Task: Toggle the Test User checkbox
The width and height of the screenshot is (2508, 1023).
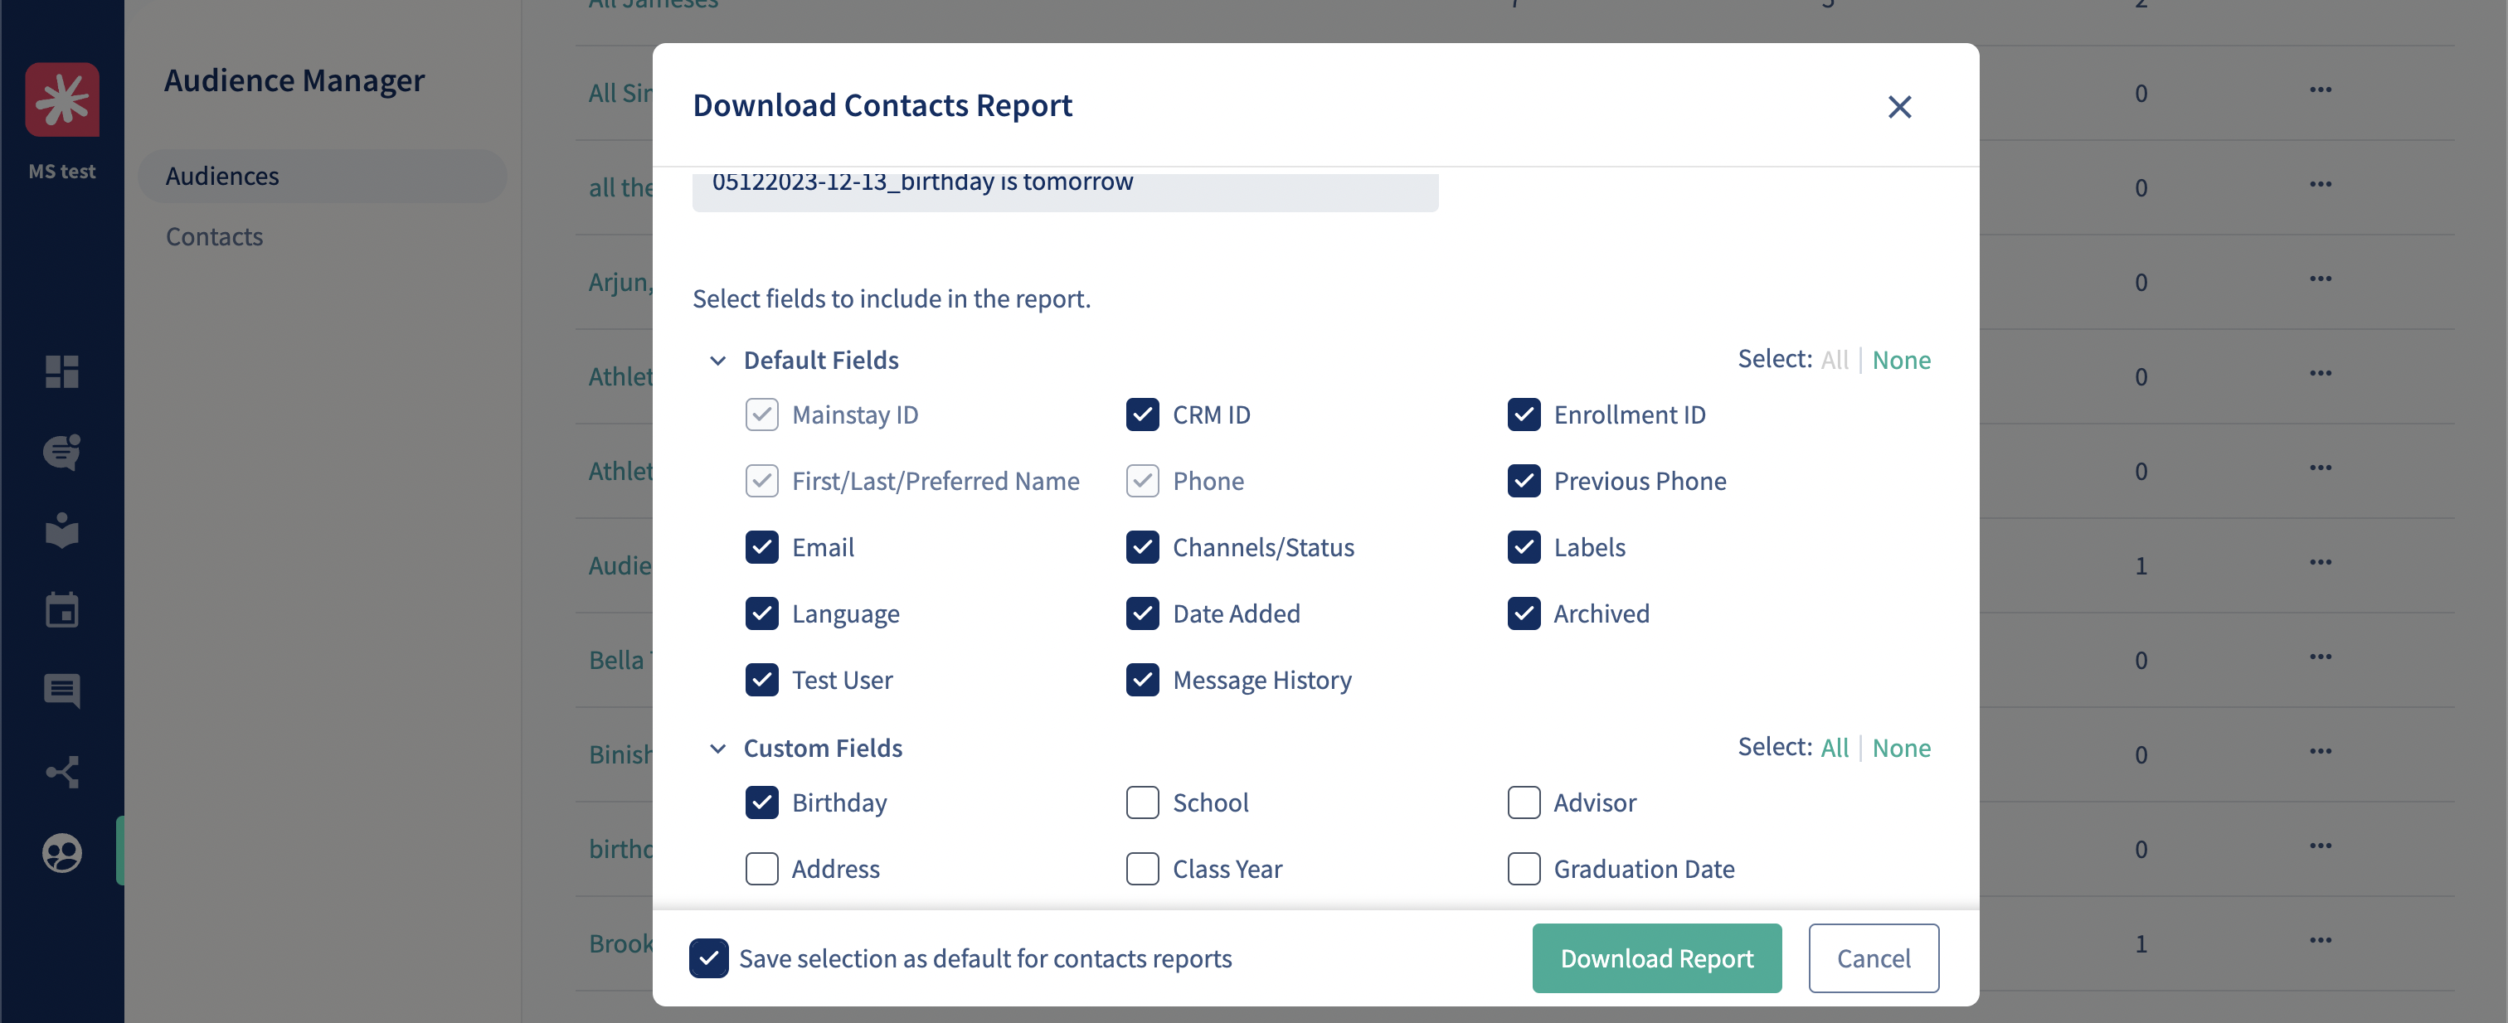Action: pyautogui.click(x=761, y=680)
